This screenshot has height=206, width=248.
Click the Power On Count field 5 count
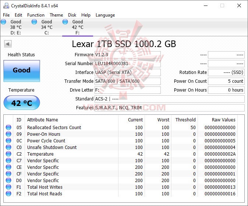tap(226, 81)
